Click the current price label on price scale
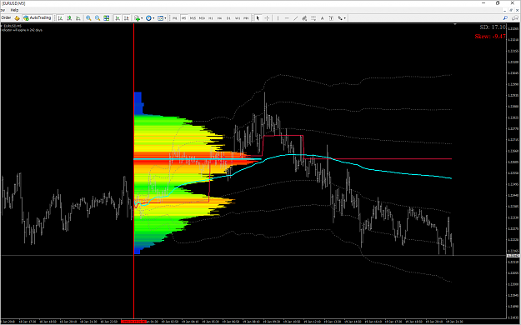Viewport: 521px width, 325px height. [513, 256]
